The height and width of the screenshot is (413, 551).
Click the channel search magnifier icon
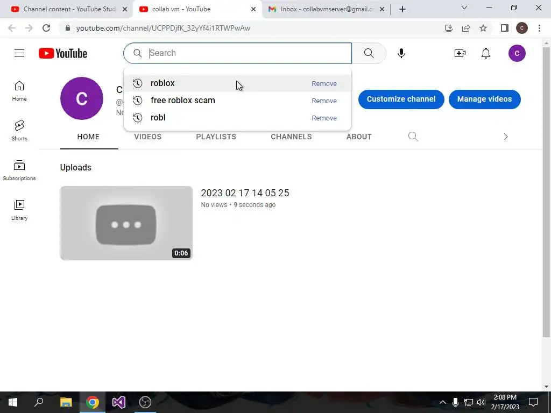tap(413, 137)
